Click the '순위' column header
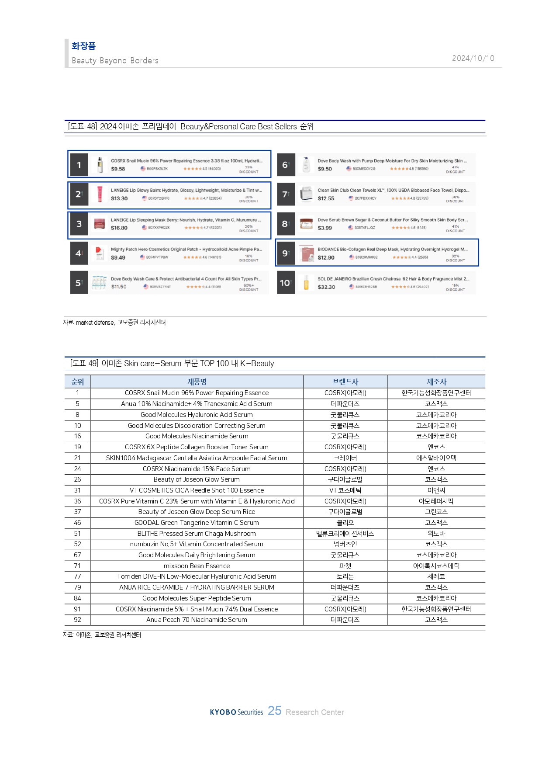This screenshot has height=767, width=542. (77, 382)
